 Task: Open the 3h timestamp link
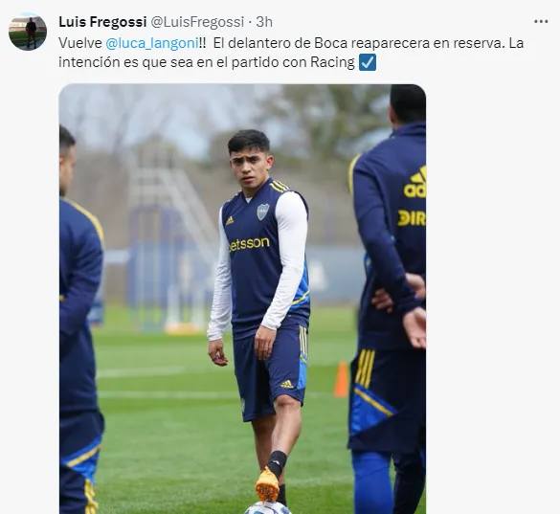click(x=264, y=22)
